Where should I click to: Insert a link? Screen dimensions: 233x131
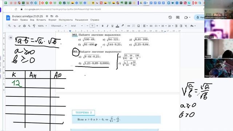click(x=129, y=26)
